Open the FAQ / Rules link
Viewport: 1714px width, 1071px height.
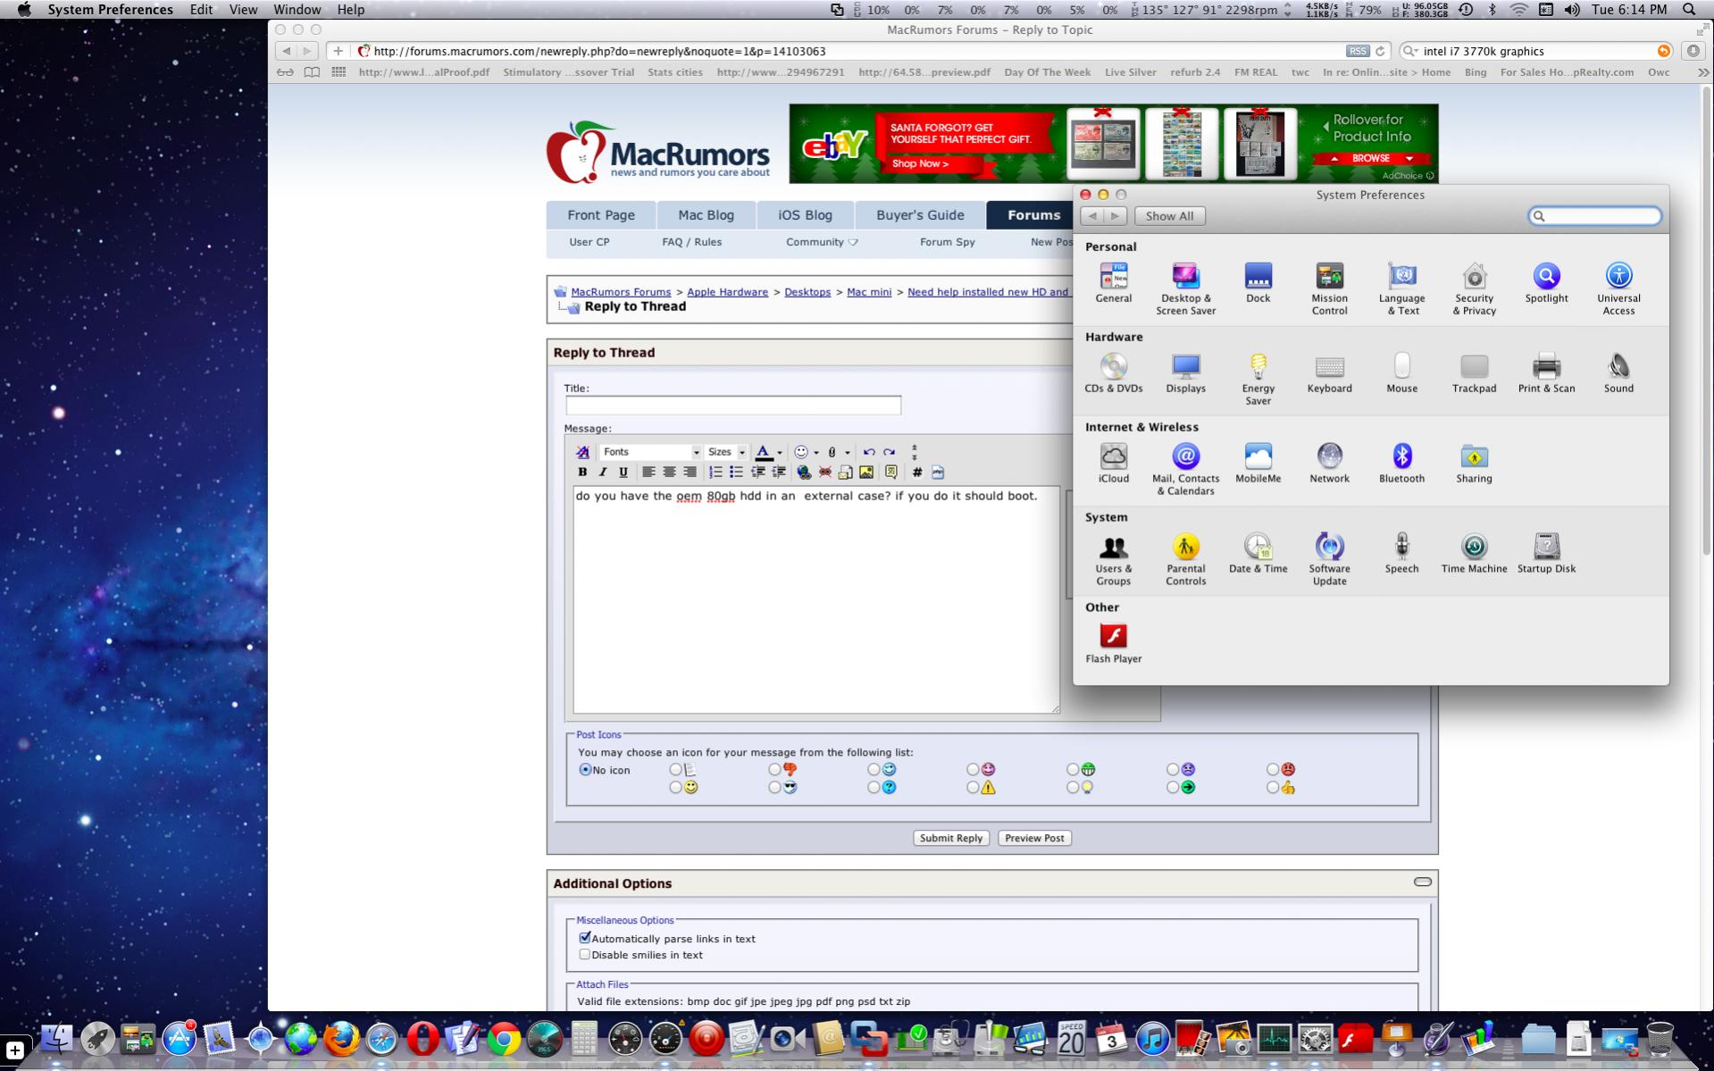pyautogui.click(x=691, y=242)
